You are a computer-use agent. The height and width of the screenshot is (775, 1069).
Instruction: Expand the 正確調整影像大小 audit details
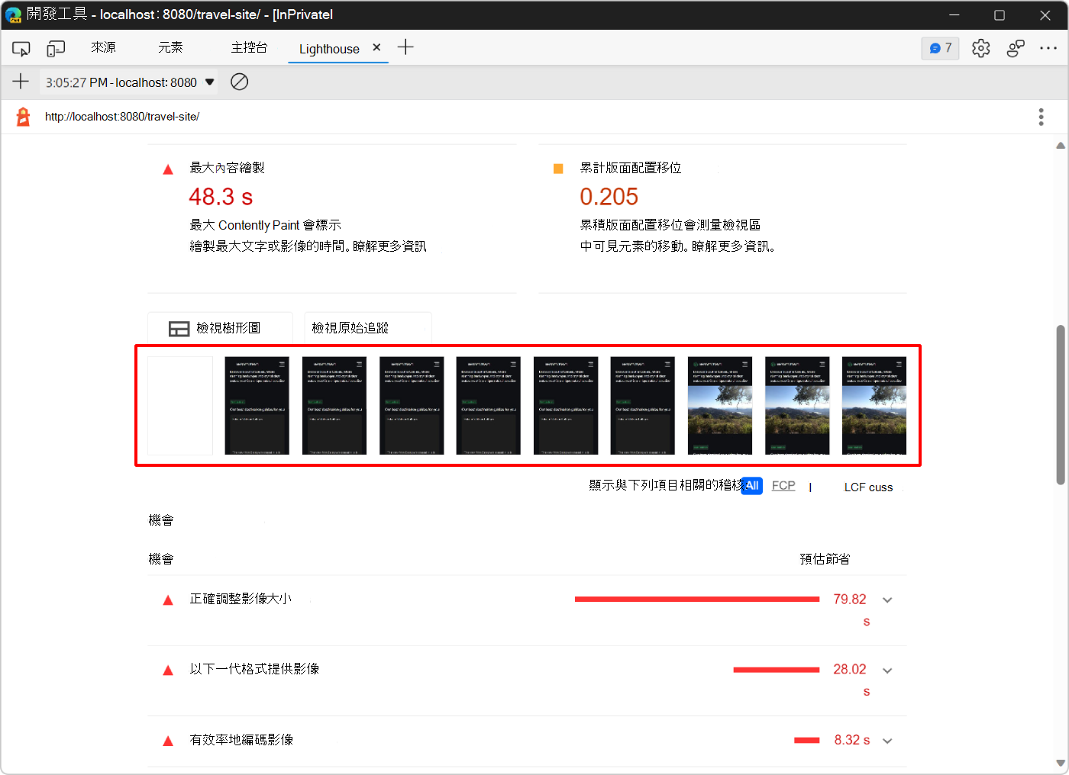pyautogui.click(x=887, y=600)
